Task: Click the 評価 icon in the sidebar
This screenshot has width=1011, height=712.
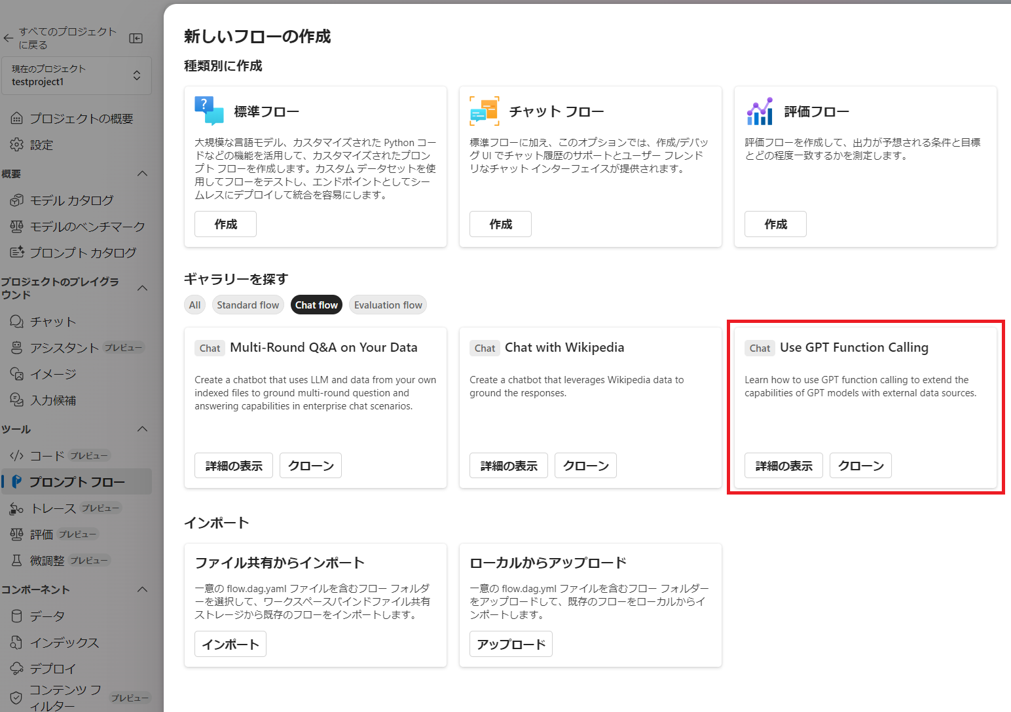Action: point(16,534)
